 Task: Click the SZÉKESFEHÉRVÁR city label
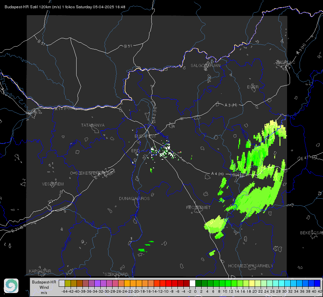pyautogui.click(x=94, y=173)
